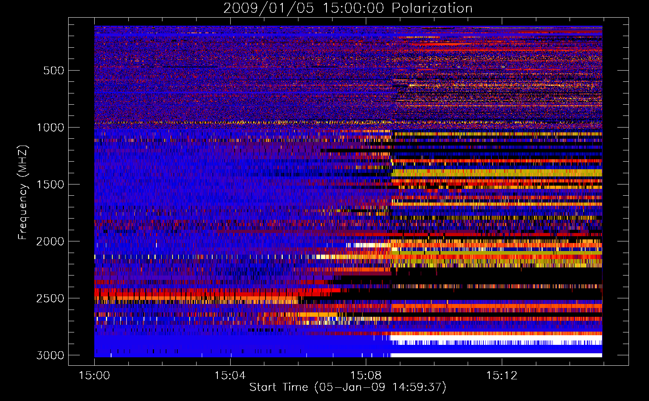
Task: Click the 1000 frequency tick label
Action: [x=51, y=128]
